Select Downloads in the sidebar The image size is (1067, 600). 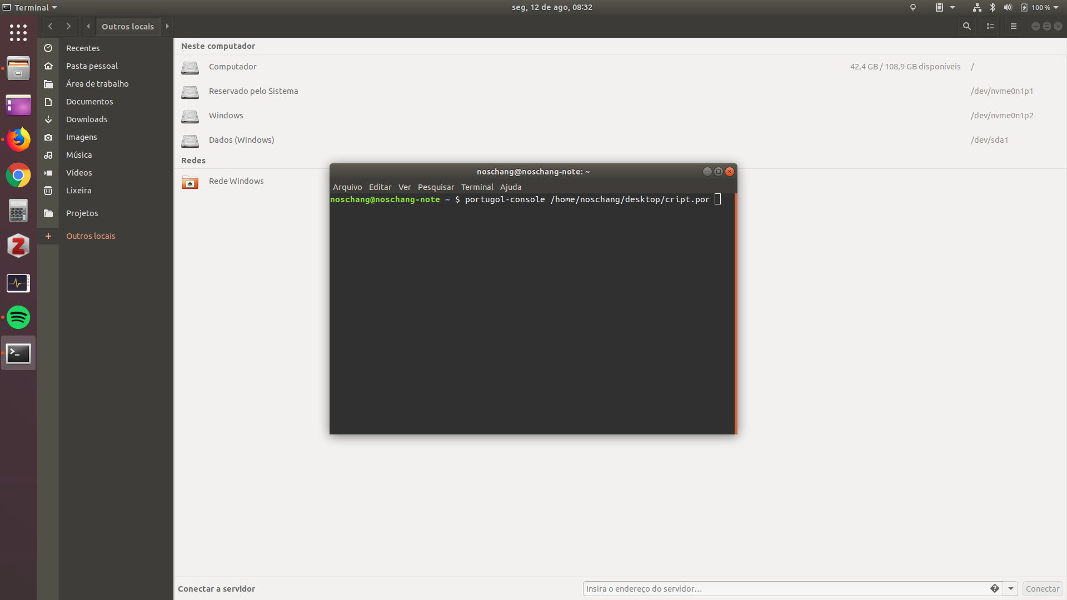[x=87, y=119]
